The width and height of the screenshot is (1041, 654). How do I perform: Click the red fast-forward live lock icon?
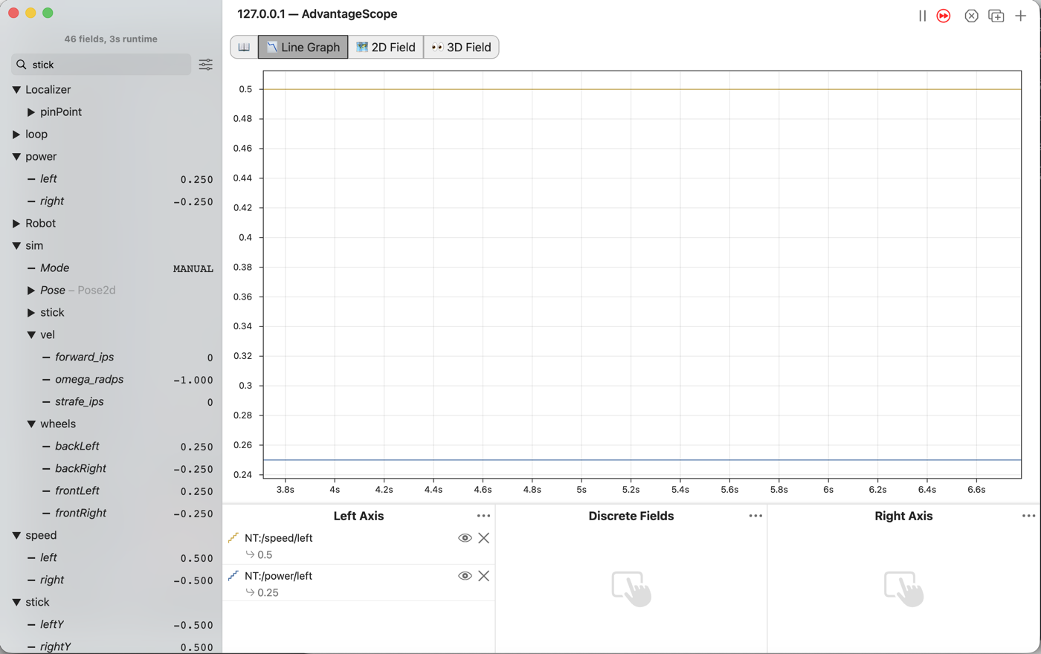click(x=944, y=16)
